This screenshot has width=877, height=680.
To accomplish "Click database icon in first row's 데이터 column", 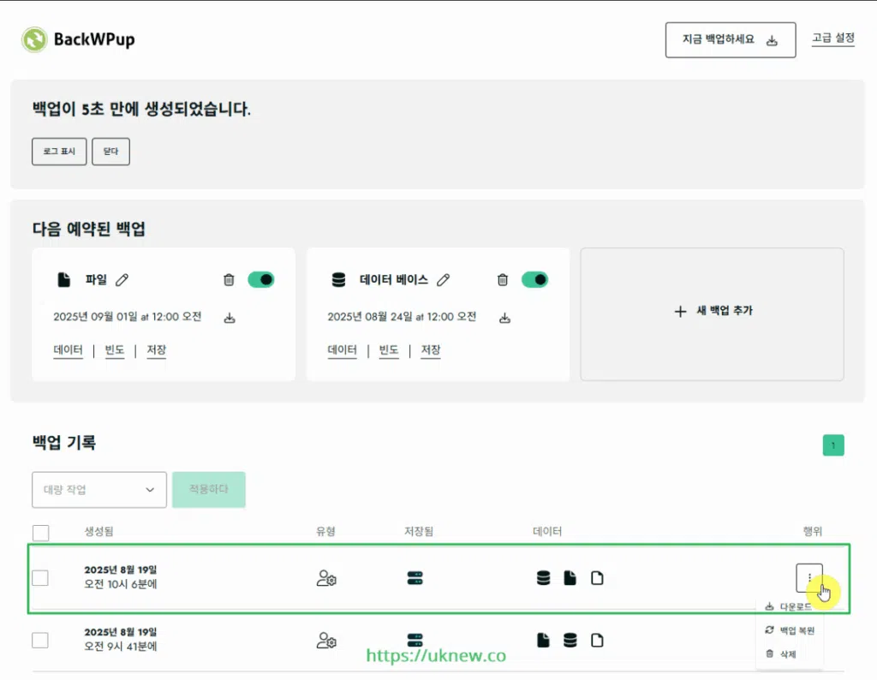I will click(x=544, y=577).
